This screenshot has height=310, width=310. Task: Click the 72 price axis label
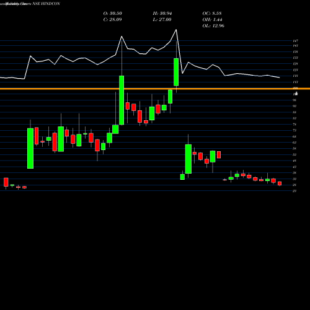pos(294,130)
